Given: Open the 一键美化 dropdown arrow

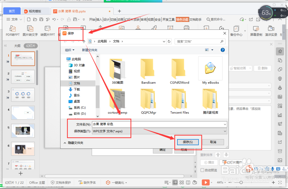Looking at the screenshot, I should 126,183.
